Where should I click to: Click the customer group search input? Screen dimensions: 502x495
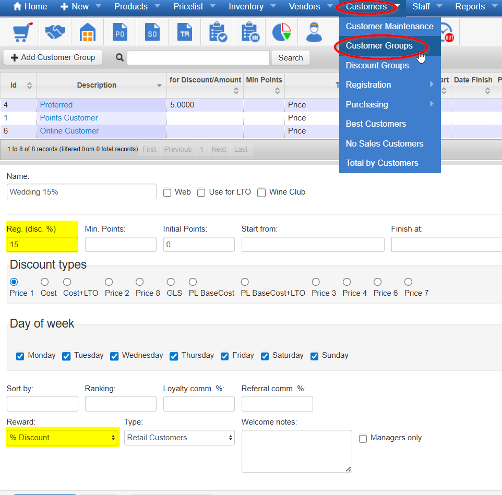click(198, 57)
